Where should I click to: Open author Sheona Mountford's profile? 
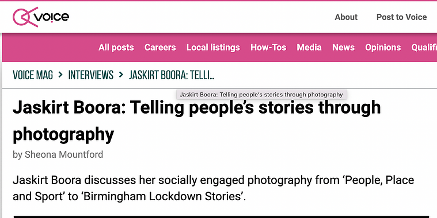pos(64,154)
